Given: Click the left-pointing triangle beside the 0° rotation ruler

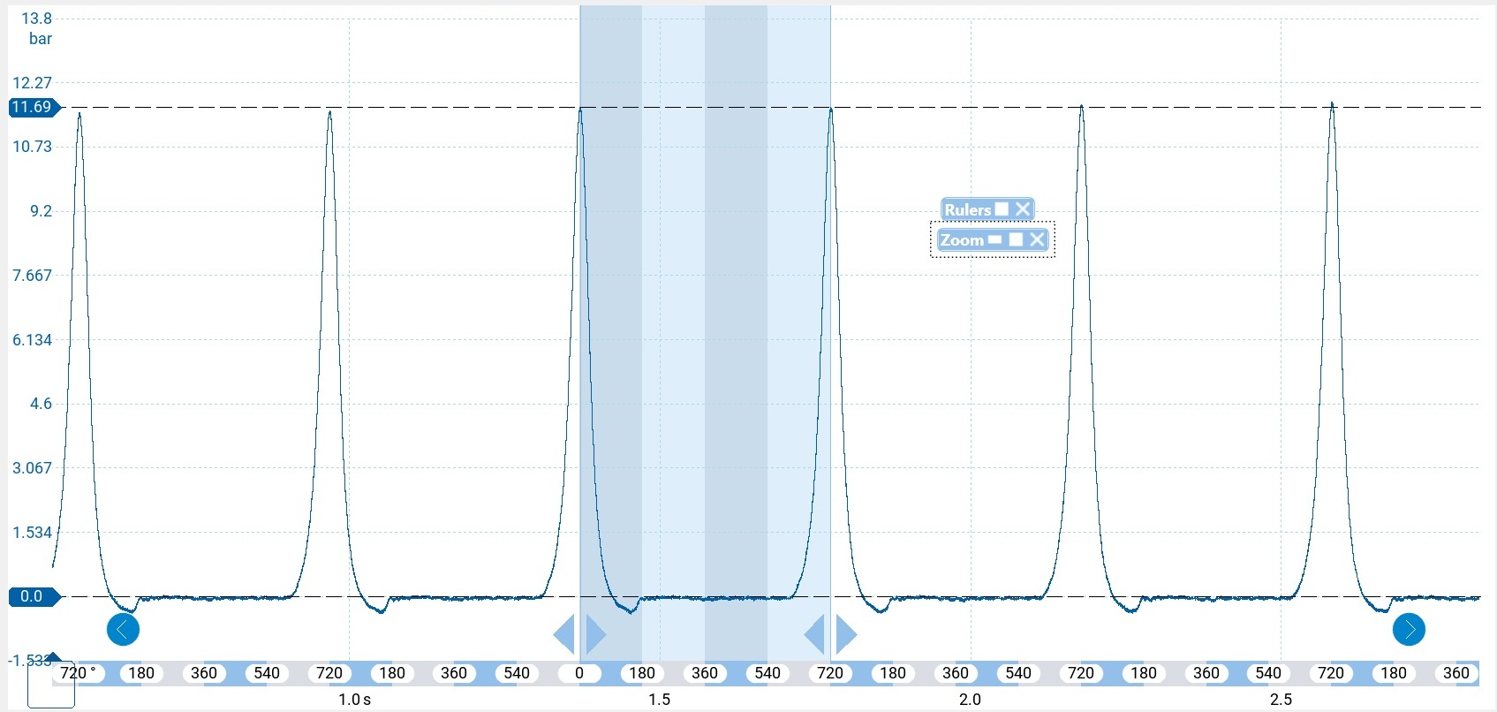Looking at the screenshot, I should pos(563,634).
